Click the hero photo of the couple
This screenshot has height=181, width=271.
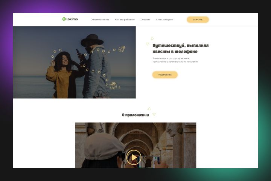[74, 62]
